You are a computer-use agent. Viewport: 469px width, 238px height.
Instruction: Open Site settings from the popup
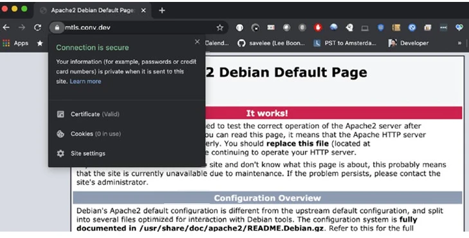pos(127,153)
